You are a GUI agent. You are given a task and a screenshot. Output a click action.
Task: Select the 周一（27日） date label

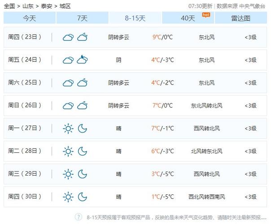click(25, 128)
